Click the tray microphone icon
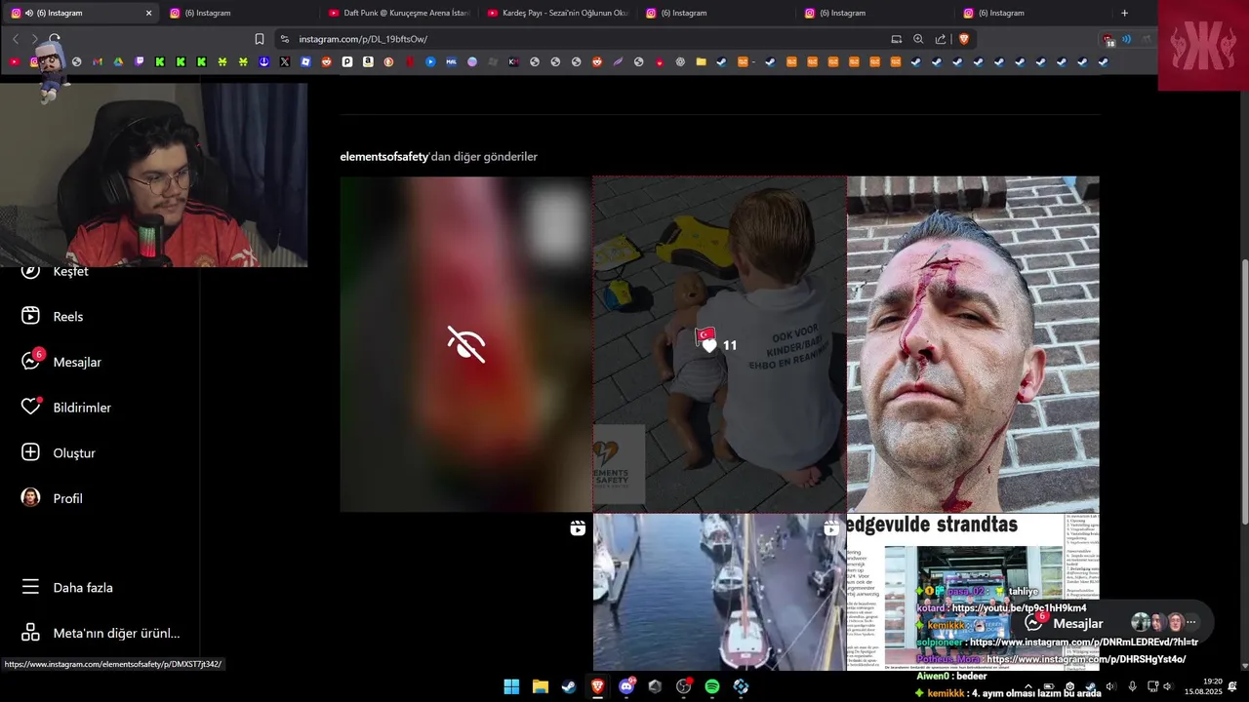This screenshot has height=702, width=1249. pos(1132,686)
